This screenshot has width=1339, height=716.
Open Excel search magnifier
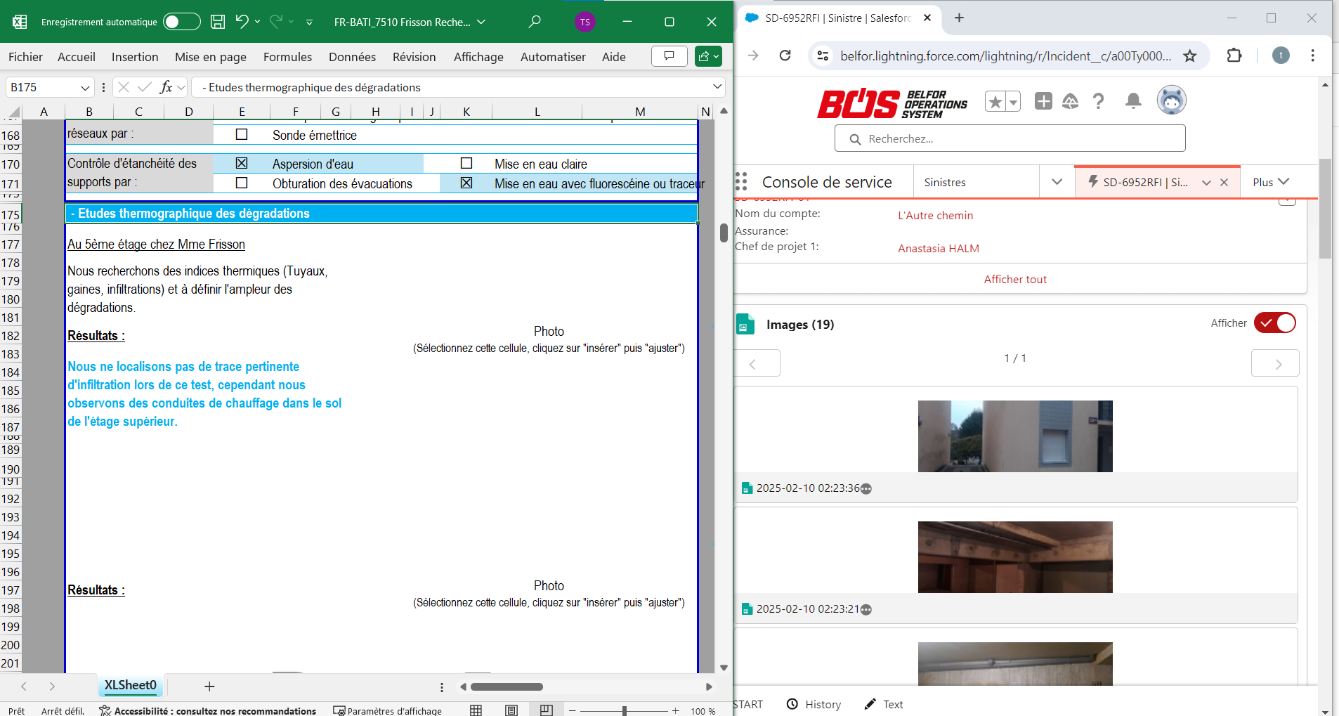(x=535, y=22)
